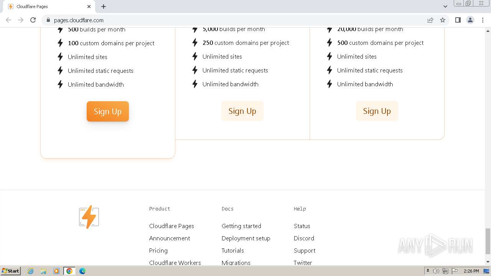Click the volume speaker tray icon
The height and width of the screenshot is (276, 491).
click(436, 271)
